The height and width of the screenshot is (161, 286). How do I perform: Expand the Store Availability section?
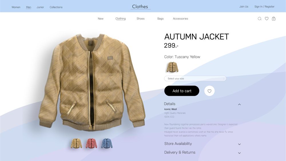point(202,144)
